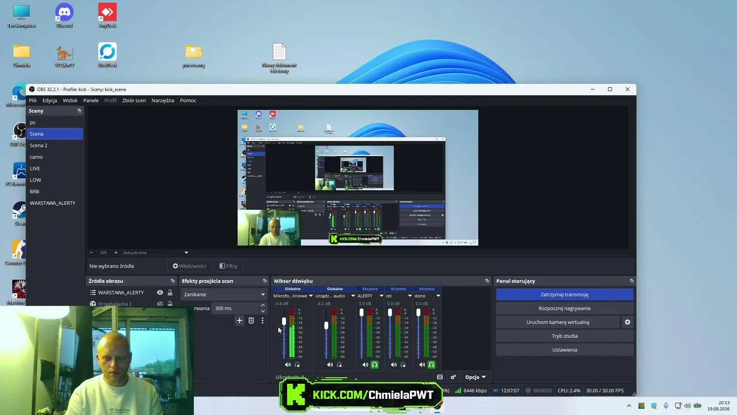Open the Panele menu
737x415 pixels.
coord(91,100)
